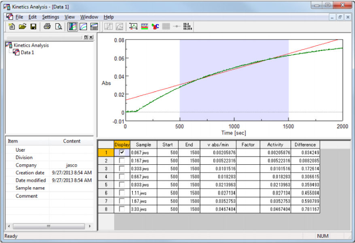The height and width of the screenshot is (243, 355).
Task: Click the Company content field showing jasco
Action: [x=72, y=165]
